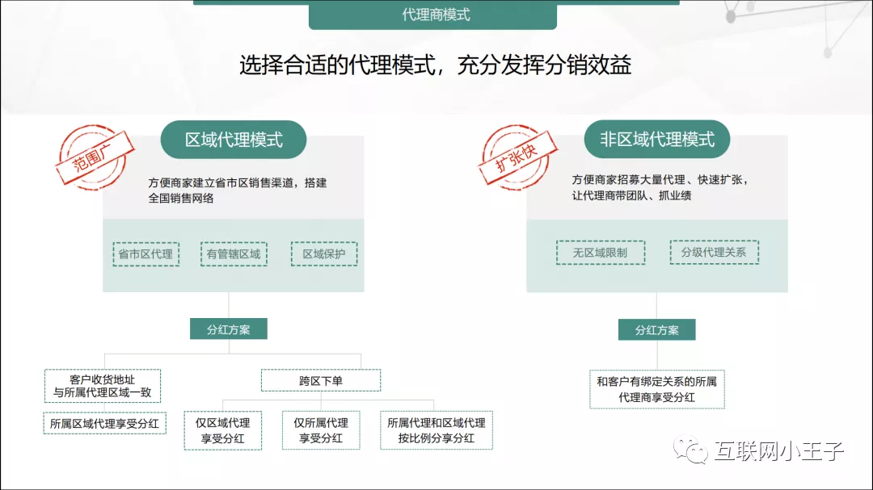Expand the left 分红方案 node
Image resolution: width=873 pixels, height=490 pixels.
tap(227, 329)
